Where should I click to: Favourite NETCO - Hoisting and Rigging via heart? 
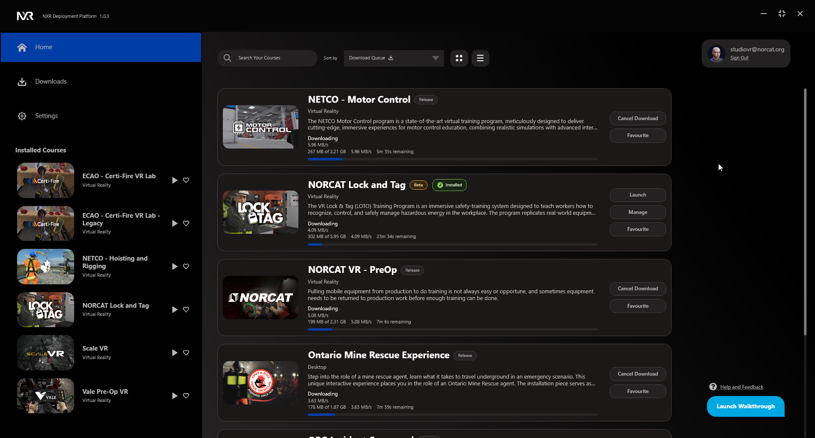point(186,267)
